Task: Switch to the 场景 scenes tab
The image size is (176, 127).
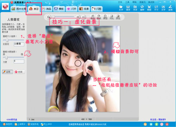Action: point(84,9)
